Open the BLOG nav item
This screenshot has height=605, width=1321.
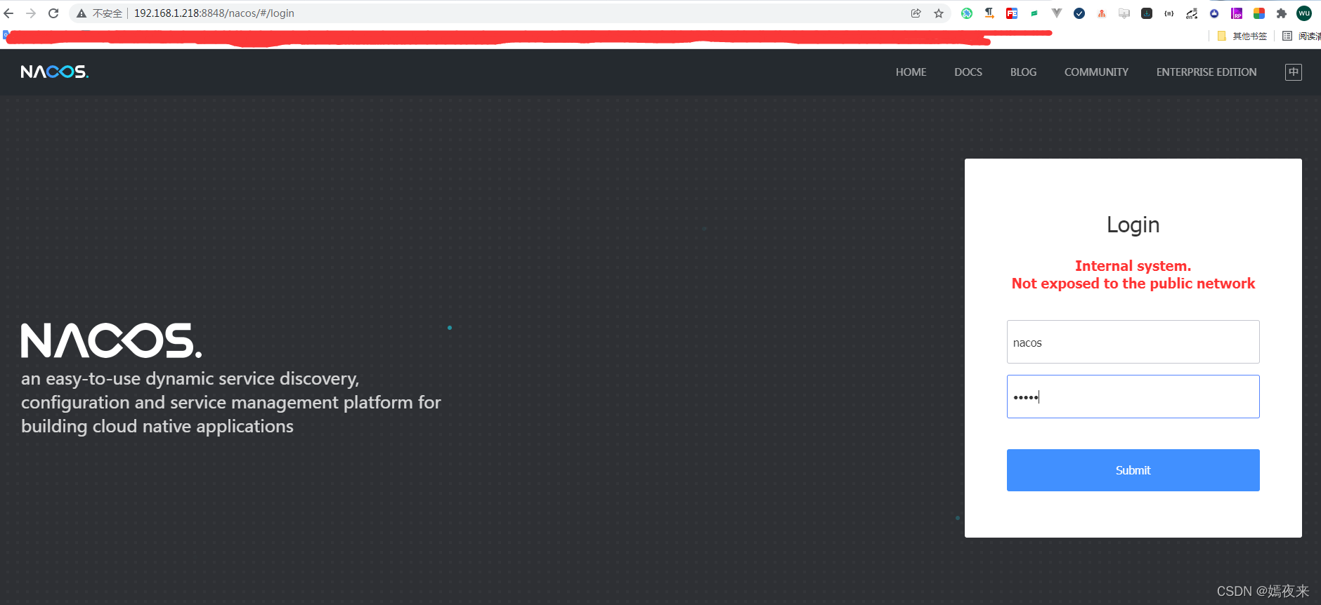(1023, 72)
